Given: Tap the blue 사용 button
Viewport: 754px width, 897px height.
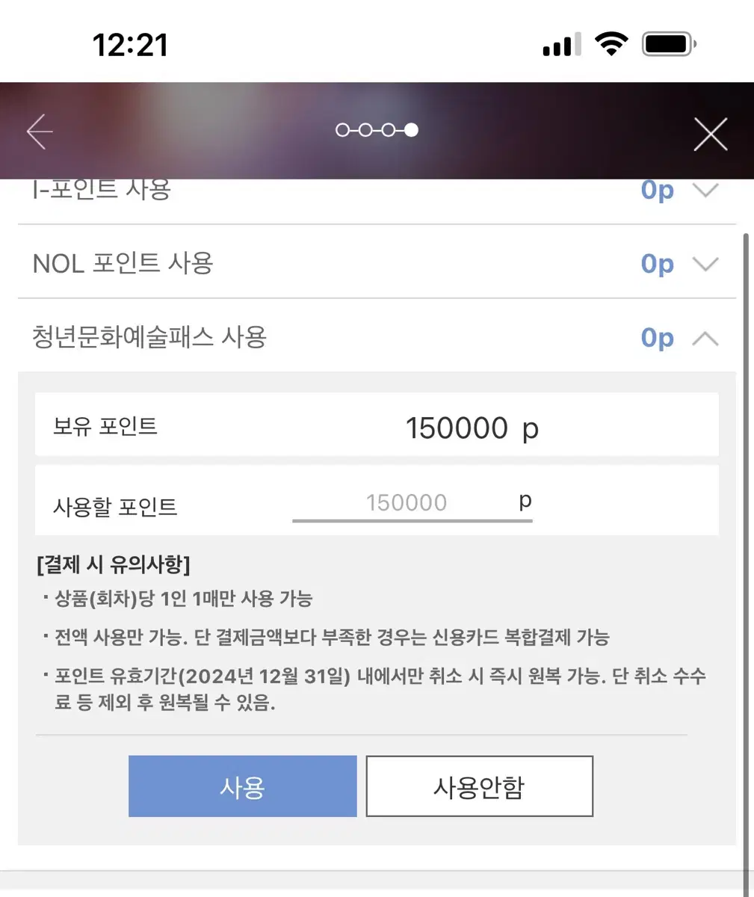Looking at the screenshot, I should click(243, 786).
